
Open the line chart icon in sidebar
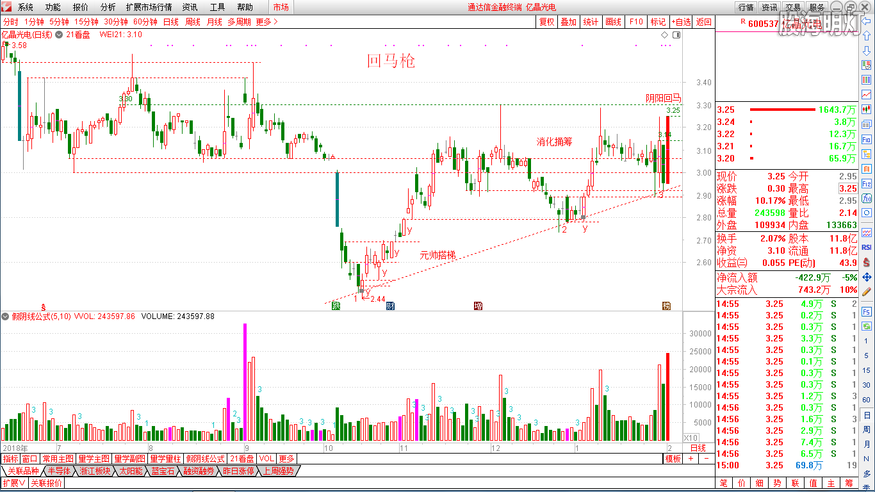[867, 94]
